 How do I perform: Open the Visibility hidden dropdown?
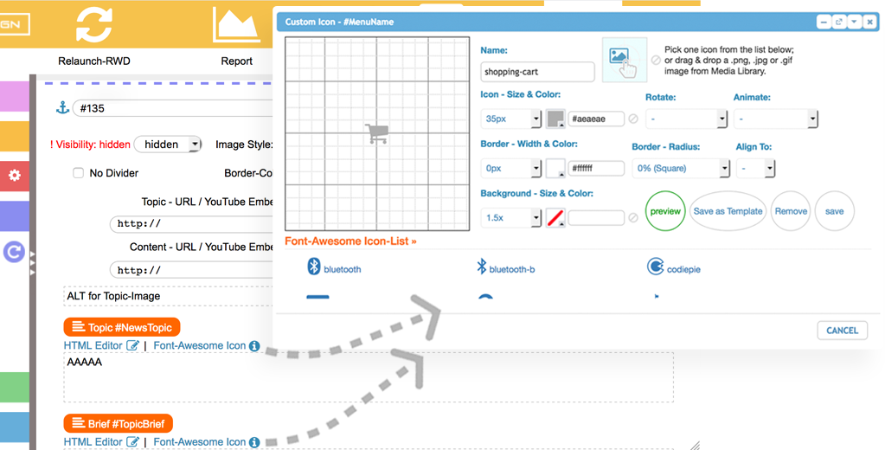tap(169, 145)
